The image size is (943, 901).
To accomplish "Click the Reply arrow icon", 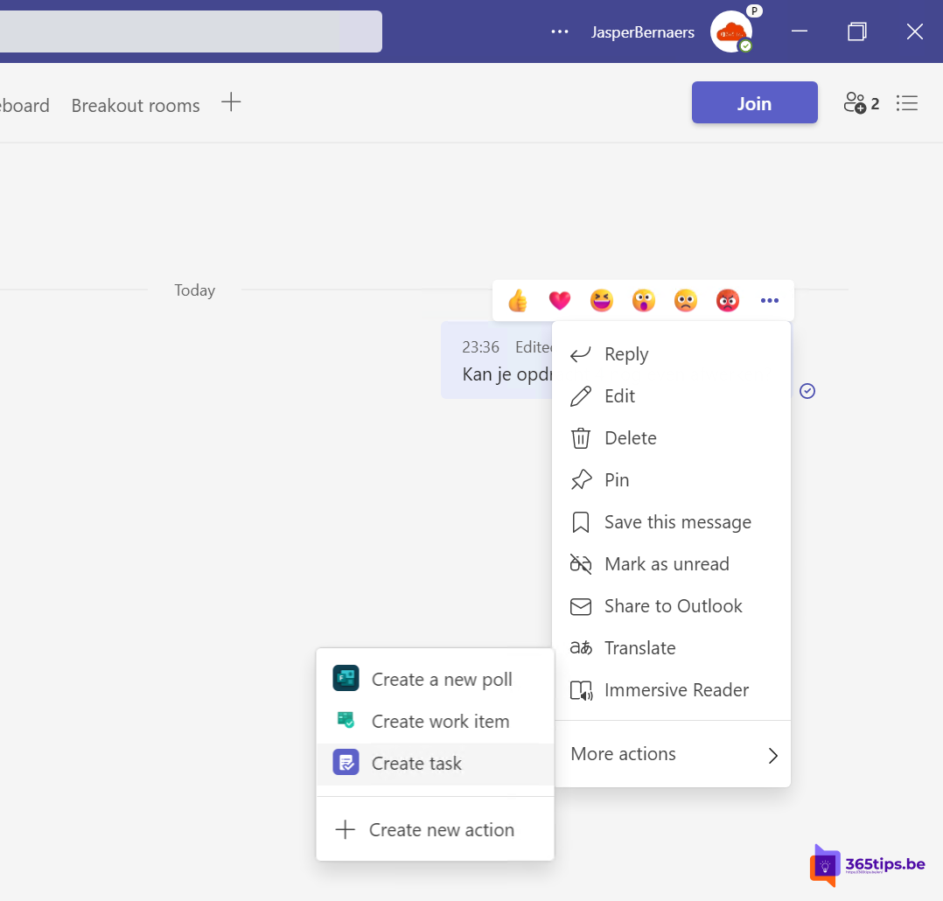I will pos(580,354).
